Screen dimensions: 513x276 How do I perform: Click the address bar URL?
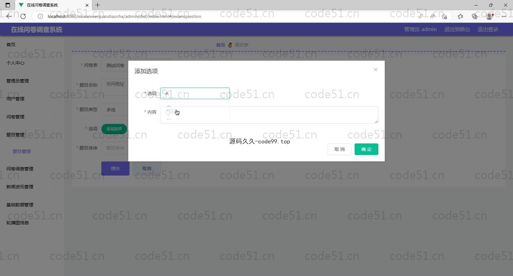click(124, 16)
